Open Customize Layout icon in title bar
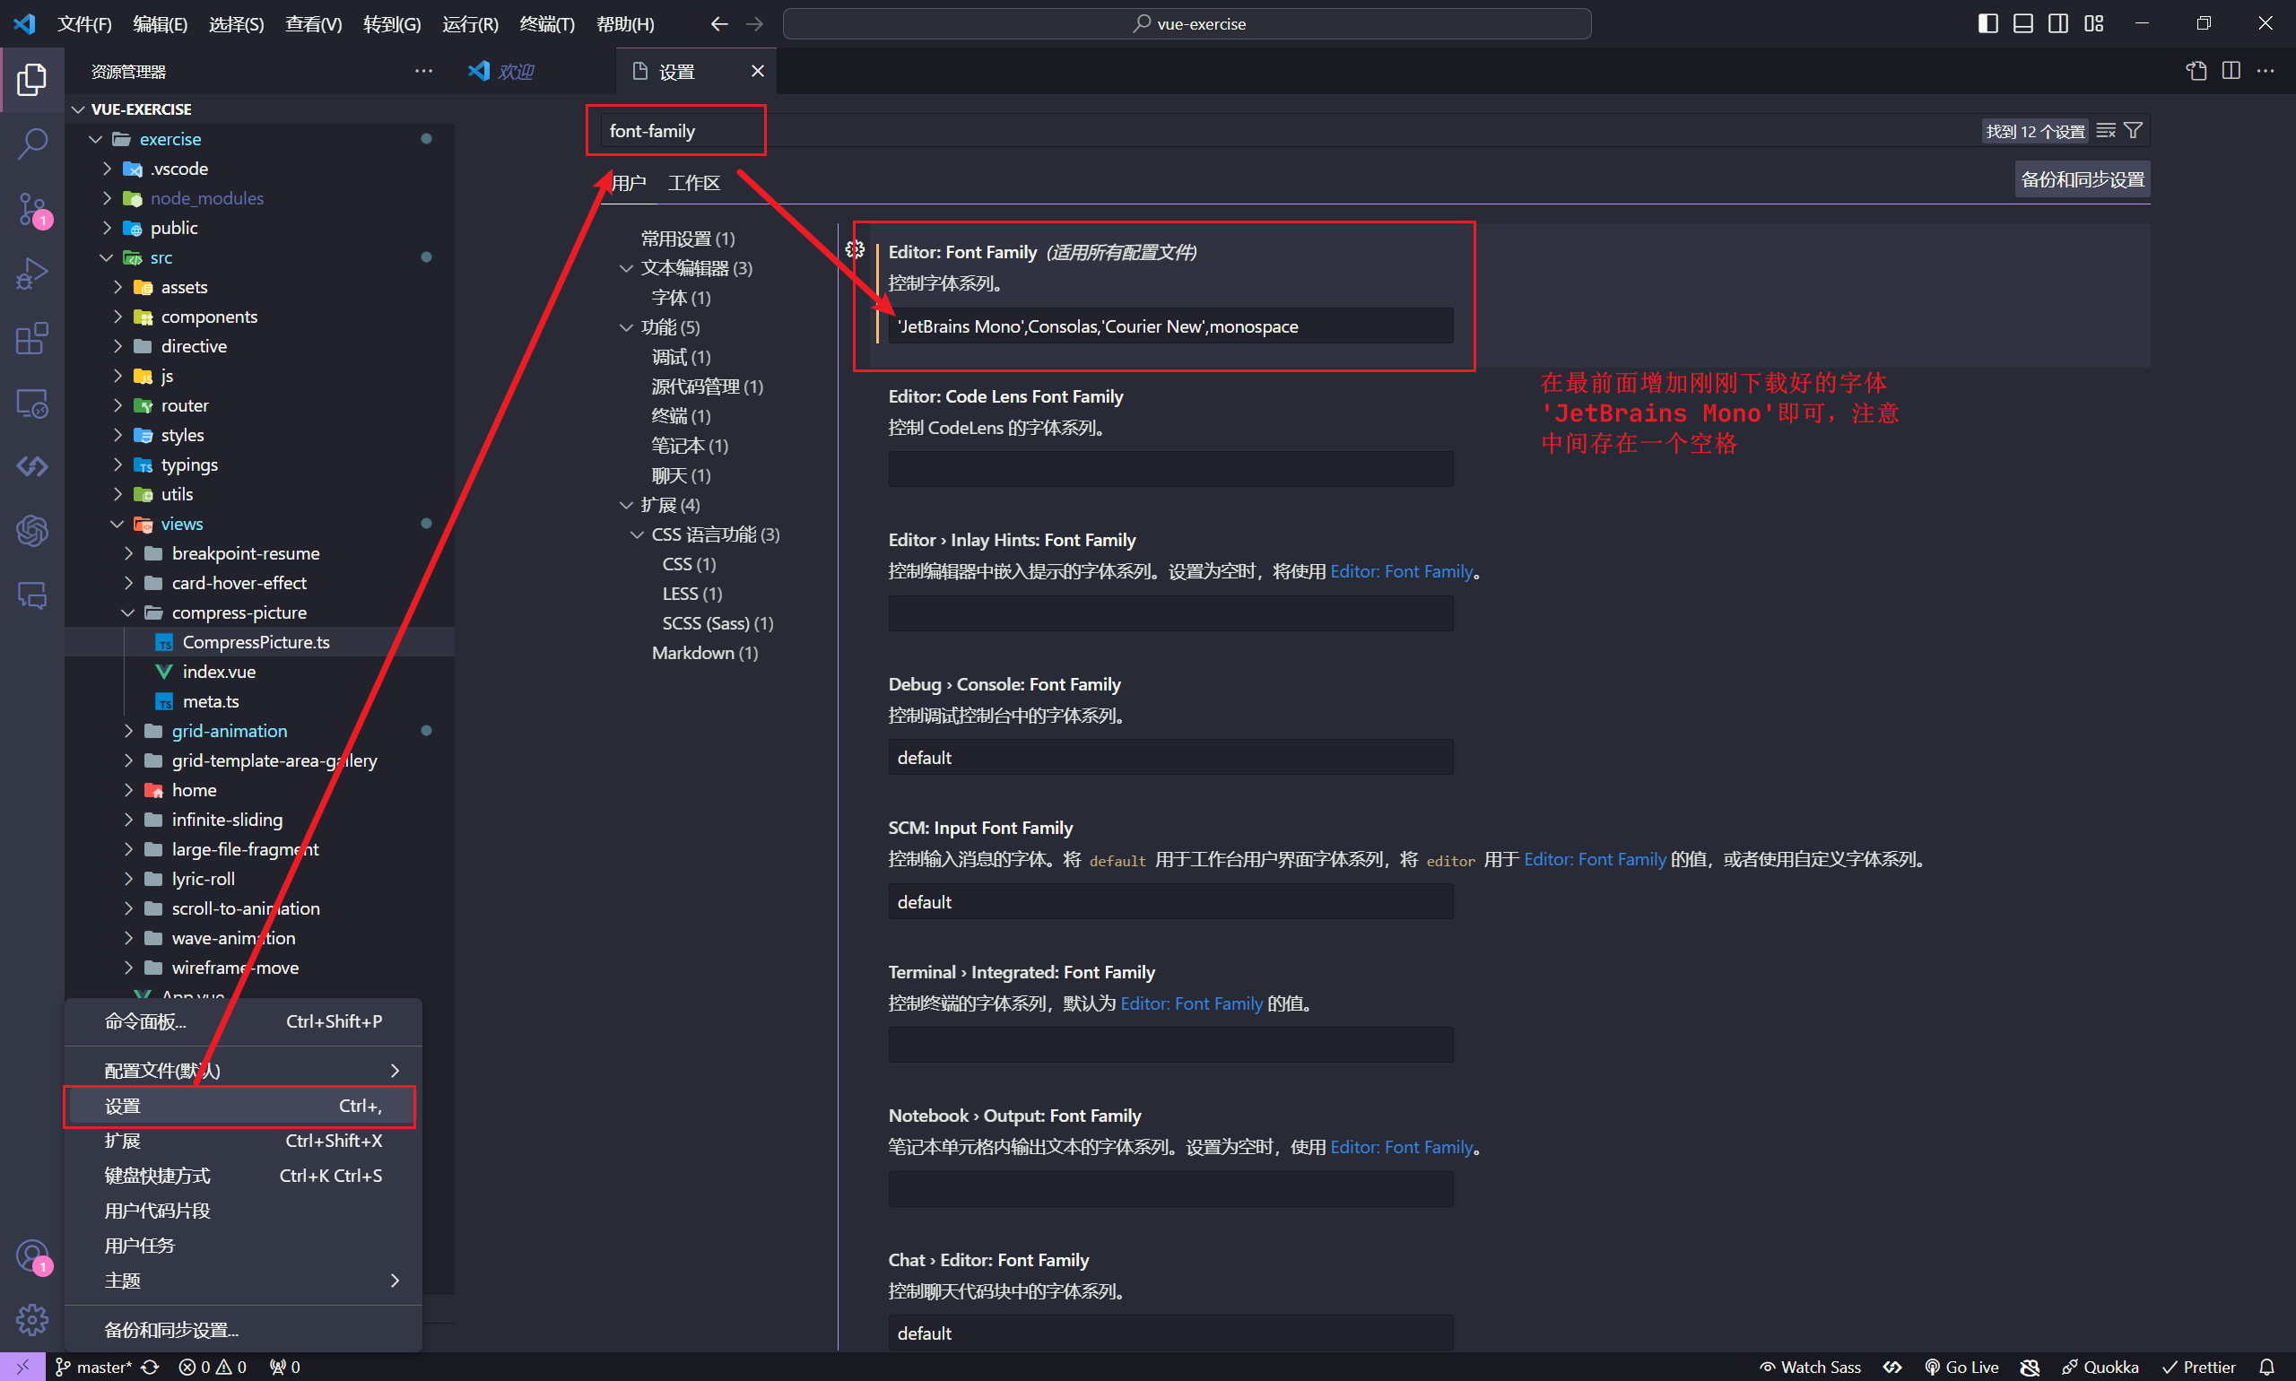The image size is (2296, 1381). click(x=2094, y=23)
